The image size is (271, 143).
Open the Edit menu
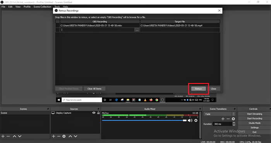coord(10,7)
